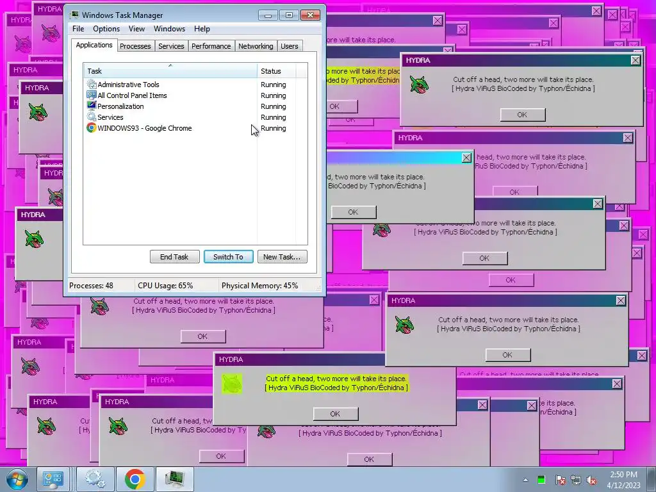Click the Services gear icon in task list
This screenshot has width=656, height=492.
pos(92,117)
